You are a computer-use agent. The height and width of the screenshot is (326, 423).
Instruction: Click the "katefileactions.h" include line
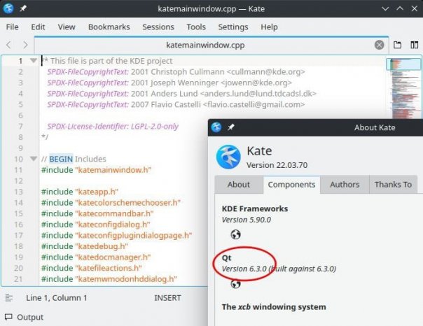(92, 268)
